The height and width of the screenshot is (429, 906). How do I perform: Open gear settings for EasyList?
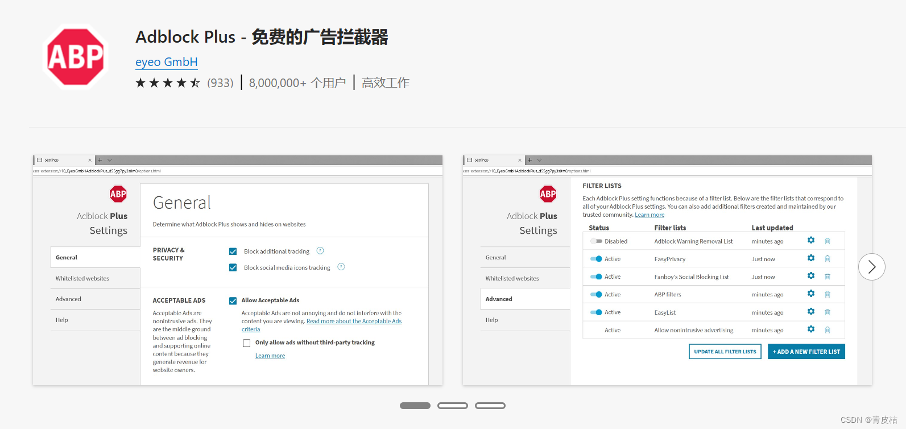pyautogui.click(x=811, y=311)
